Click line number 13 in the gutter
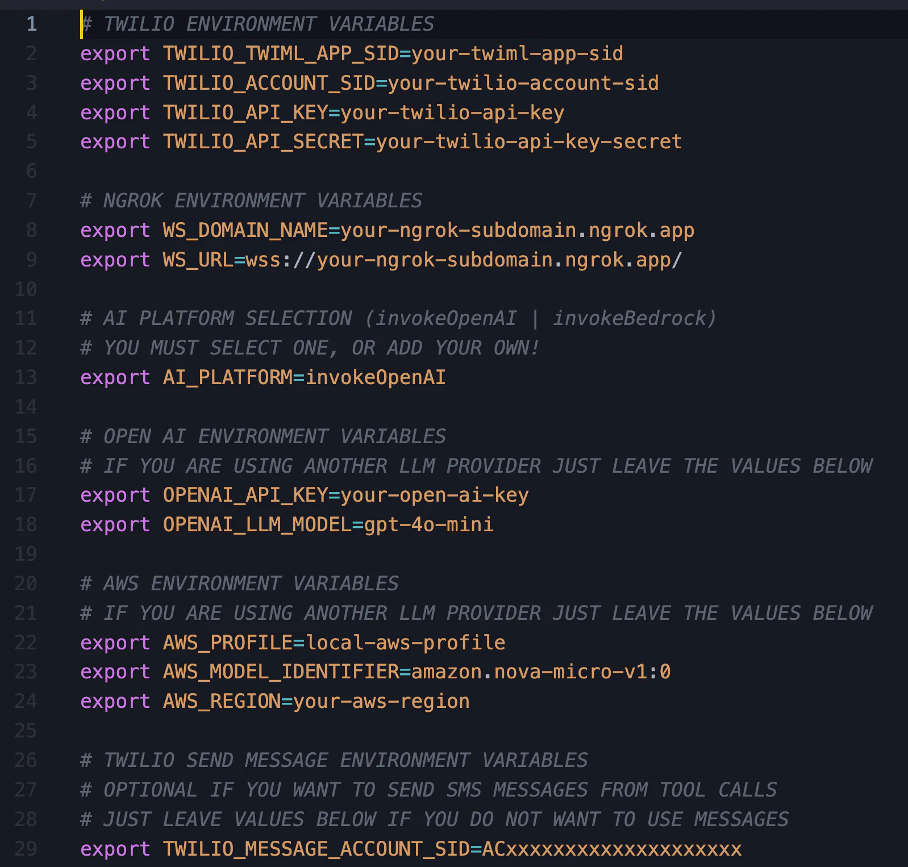Screen dimensions: 908x867 [26, 377]
